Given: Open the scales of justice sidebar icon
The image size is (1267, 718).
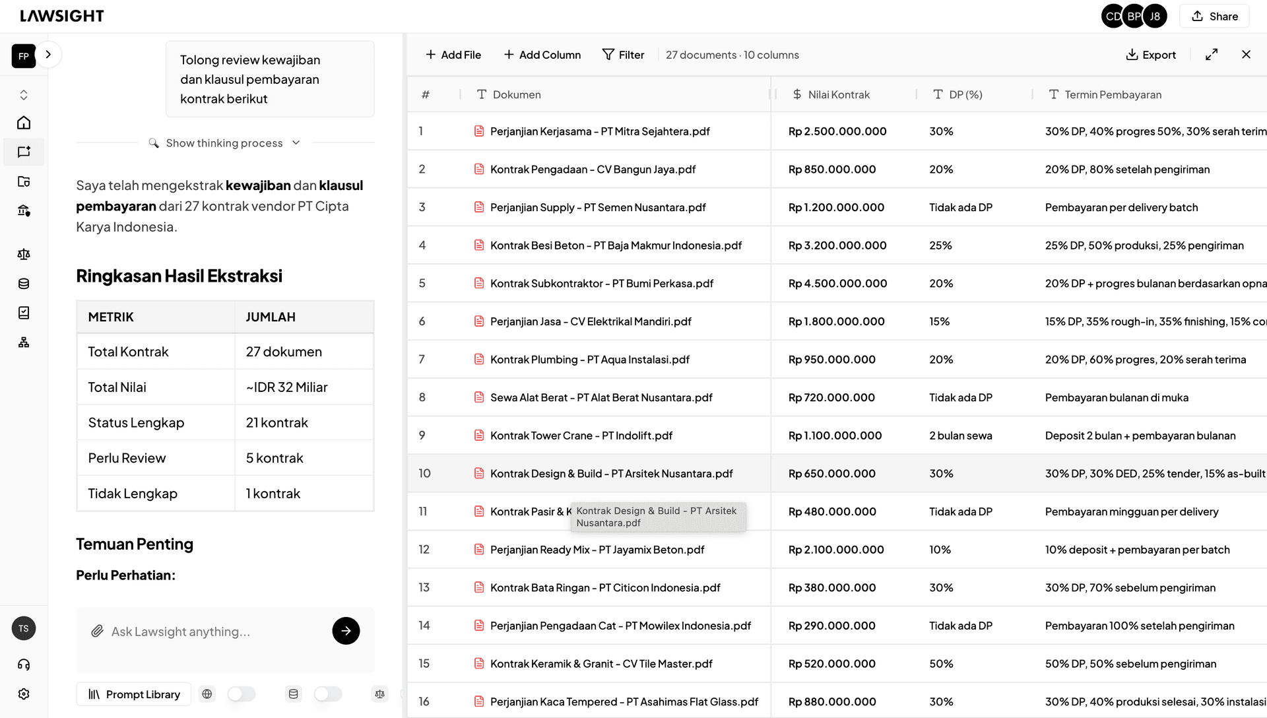Looking at the screenshot, I should (x=24, y=254).
